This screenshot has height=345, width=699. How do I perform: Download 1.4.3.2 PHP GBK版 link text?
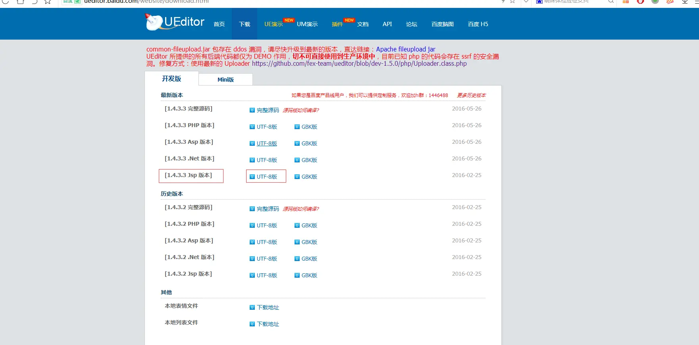[309, 225]
